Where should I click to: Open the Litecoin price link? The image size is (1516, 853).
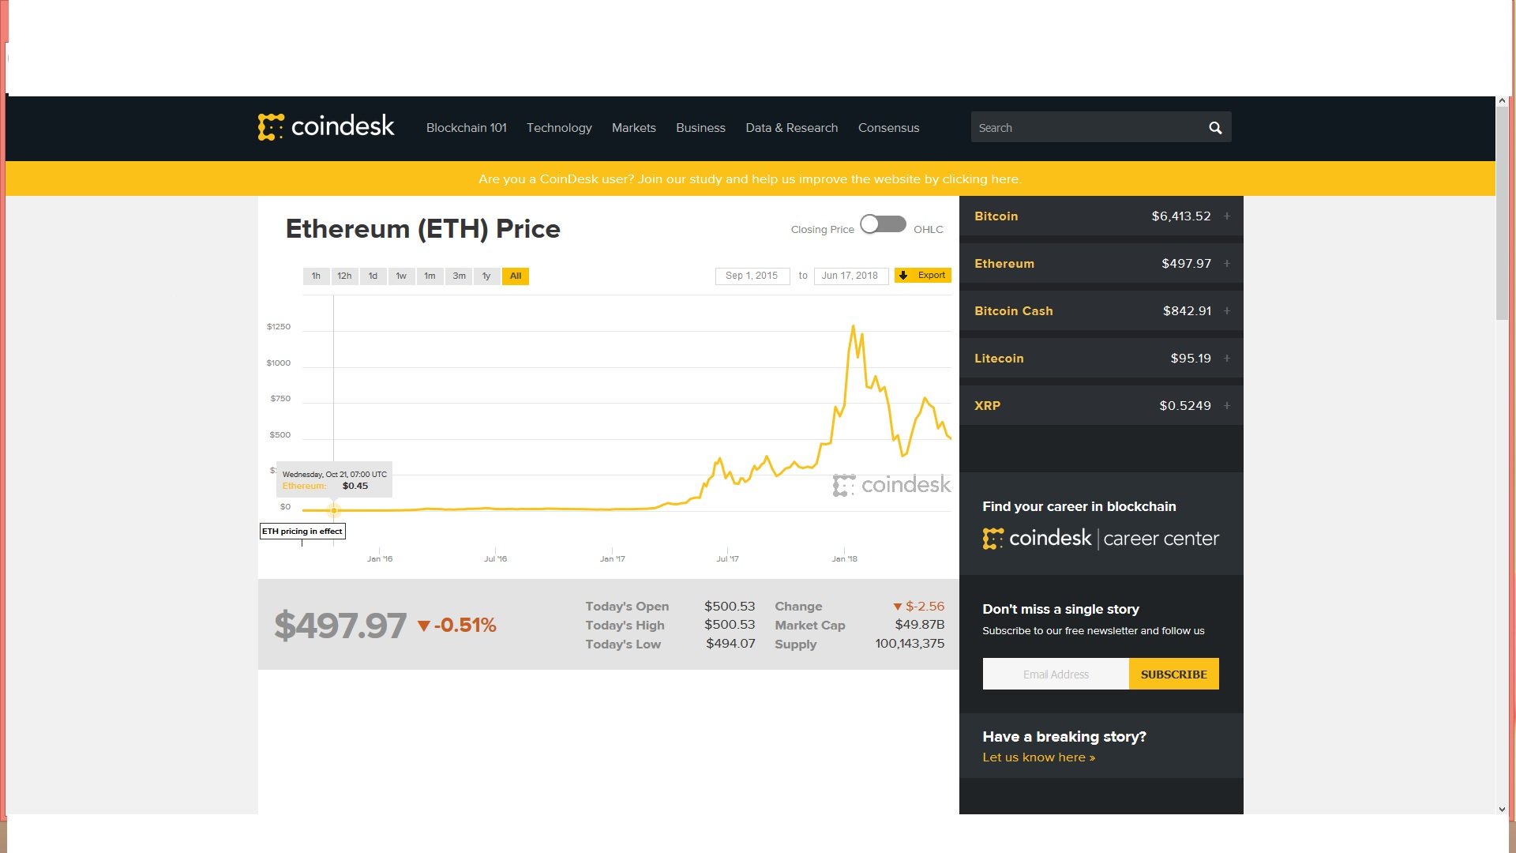999,359
